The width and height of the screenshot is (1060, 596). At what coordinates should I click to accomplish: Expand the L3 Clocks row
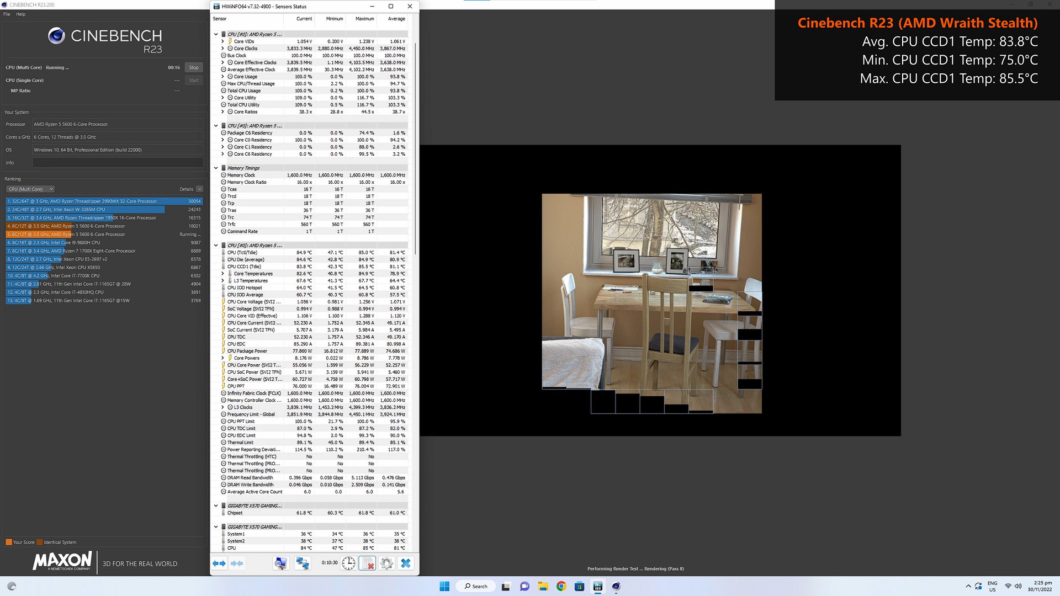(x=222, y=407)
